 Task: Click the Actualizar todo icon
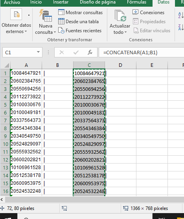(x=120, y=15)
